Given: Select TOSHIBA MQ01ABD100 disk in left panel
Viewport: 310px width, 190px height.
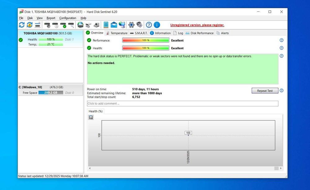Looking at the screenshot, I should coord(51,39).
